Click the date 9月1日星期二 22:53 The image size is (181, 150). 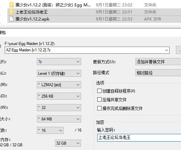pyautogui.click(x=114, y=19)
